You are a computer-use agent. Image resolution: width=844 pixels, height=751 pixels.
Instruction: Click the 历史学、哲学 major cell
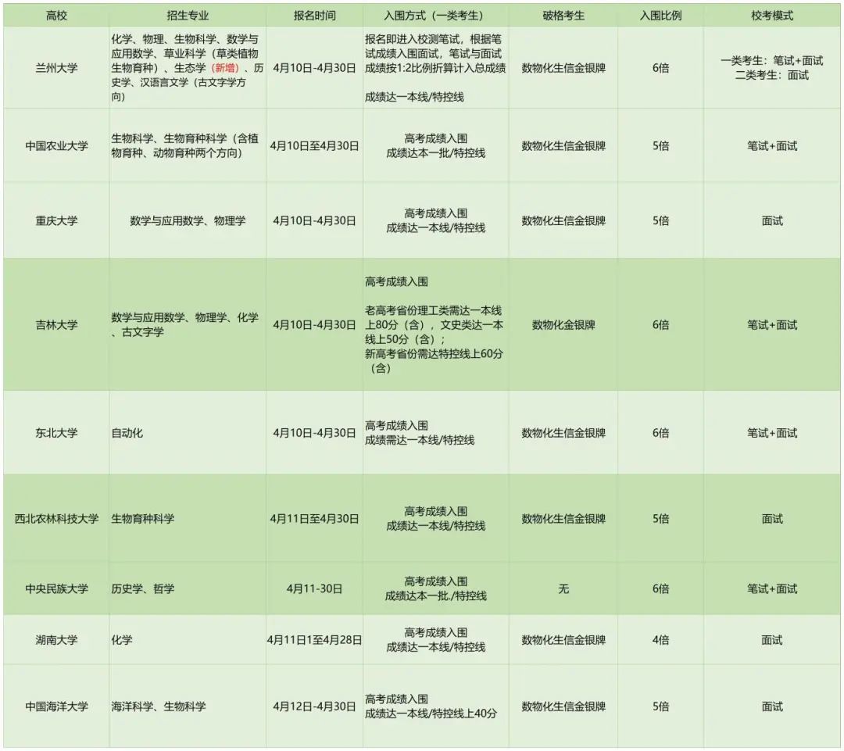142,589
